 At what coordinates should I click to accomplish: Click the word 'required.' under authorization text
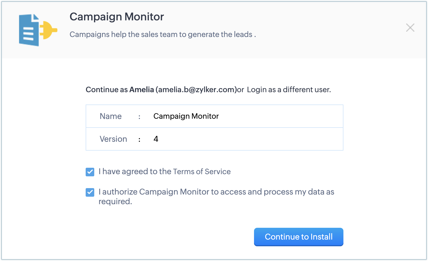tap(115, 202)
